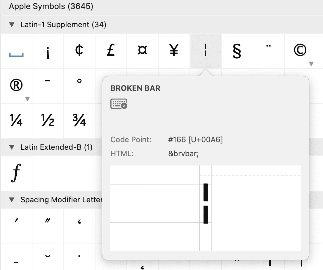This screenshot has height=270, width=323.
Task: Collapse the Latin-1 Supplement section
Action: pos(12,25)
